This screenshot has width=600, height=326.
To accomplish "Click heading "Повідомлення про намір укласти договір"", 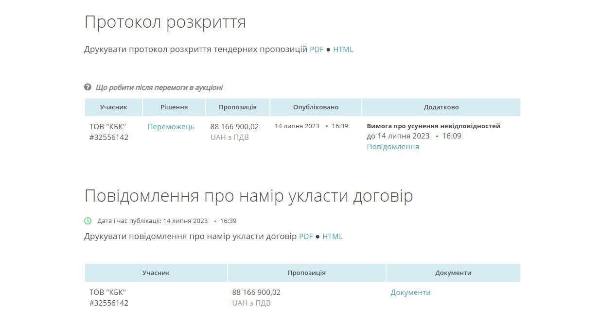I will coord(249,195).
